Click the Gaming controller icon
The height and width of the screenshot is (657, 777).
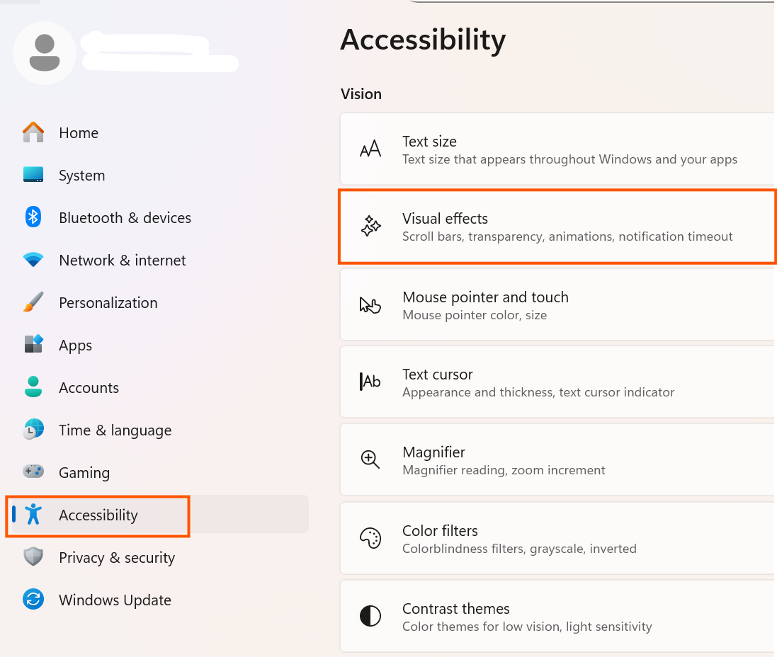(33, 472)
